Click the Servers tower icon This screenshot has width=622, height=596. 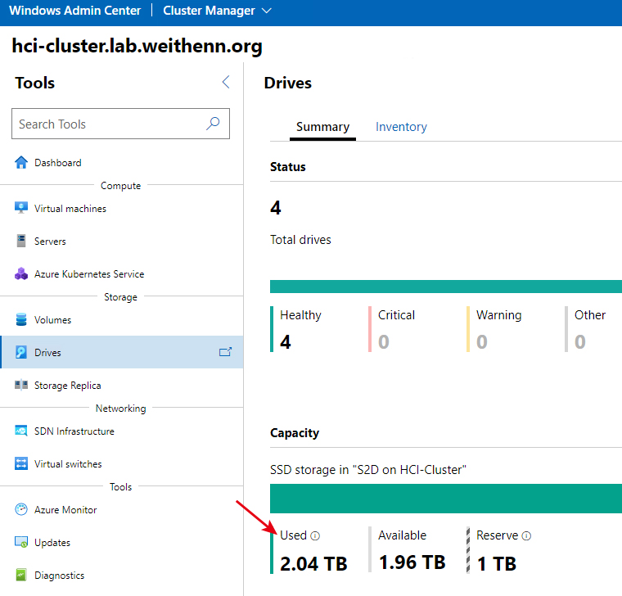21,241
